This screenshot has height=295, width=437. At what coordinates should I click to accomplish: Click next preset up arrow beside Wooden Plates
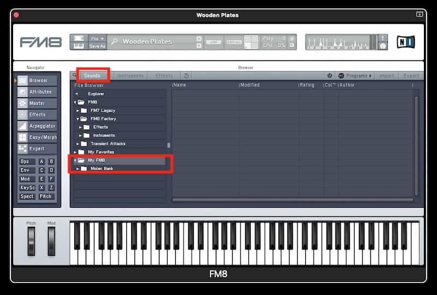(x=199, y=38)
